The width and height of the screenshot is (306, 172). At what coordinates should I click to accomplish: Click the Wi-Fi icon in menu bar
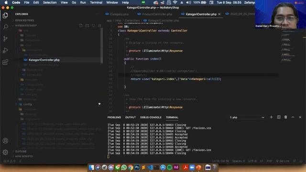point(175,2)
